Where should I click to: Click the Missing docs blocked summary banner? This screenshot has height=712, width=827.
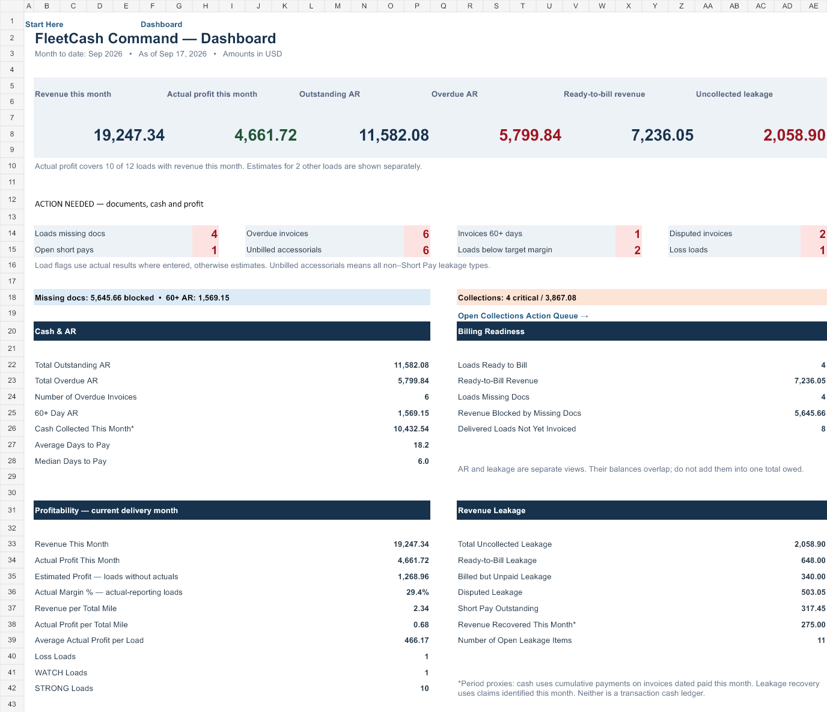pos(232,297)
